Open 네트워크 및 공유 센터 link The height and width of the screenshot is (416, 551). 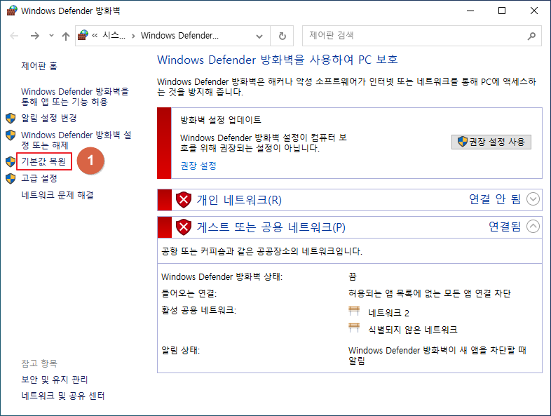(x=63, y=396)
